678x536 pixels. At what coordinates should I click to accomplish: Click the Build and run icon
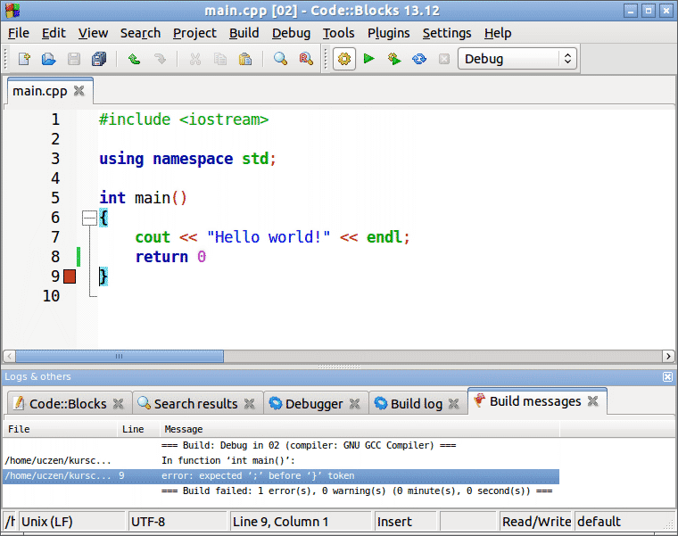tap(393, 59)
